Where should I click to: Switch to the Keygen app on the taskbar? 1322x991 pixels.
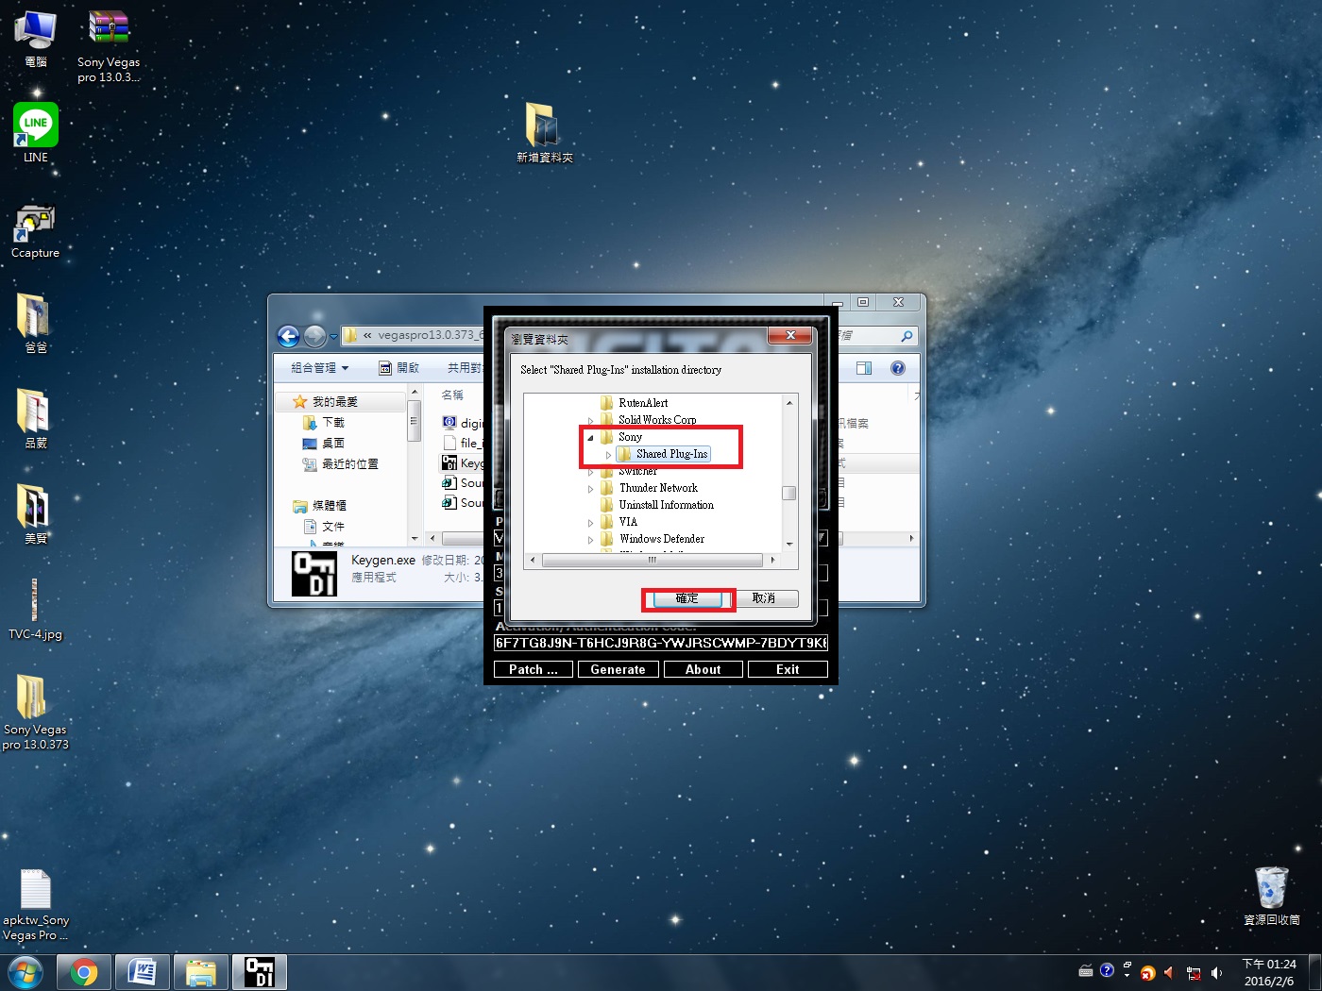pos(260,972)
